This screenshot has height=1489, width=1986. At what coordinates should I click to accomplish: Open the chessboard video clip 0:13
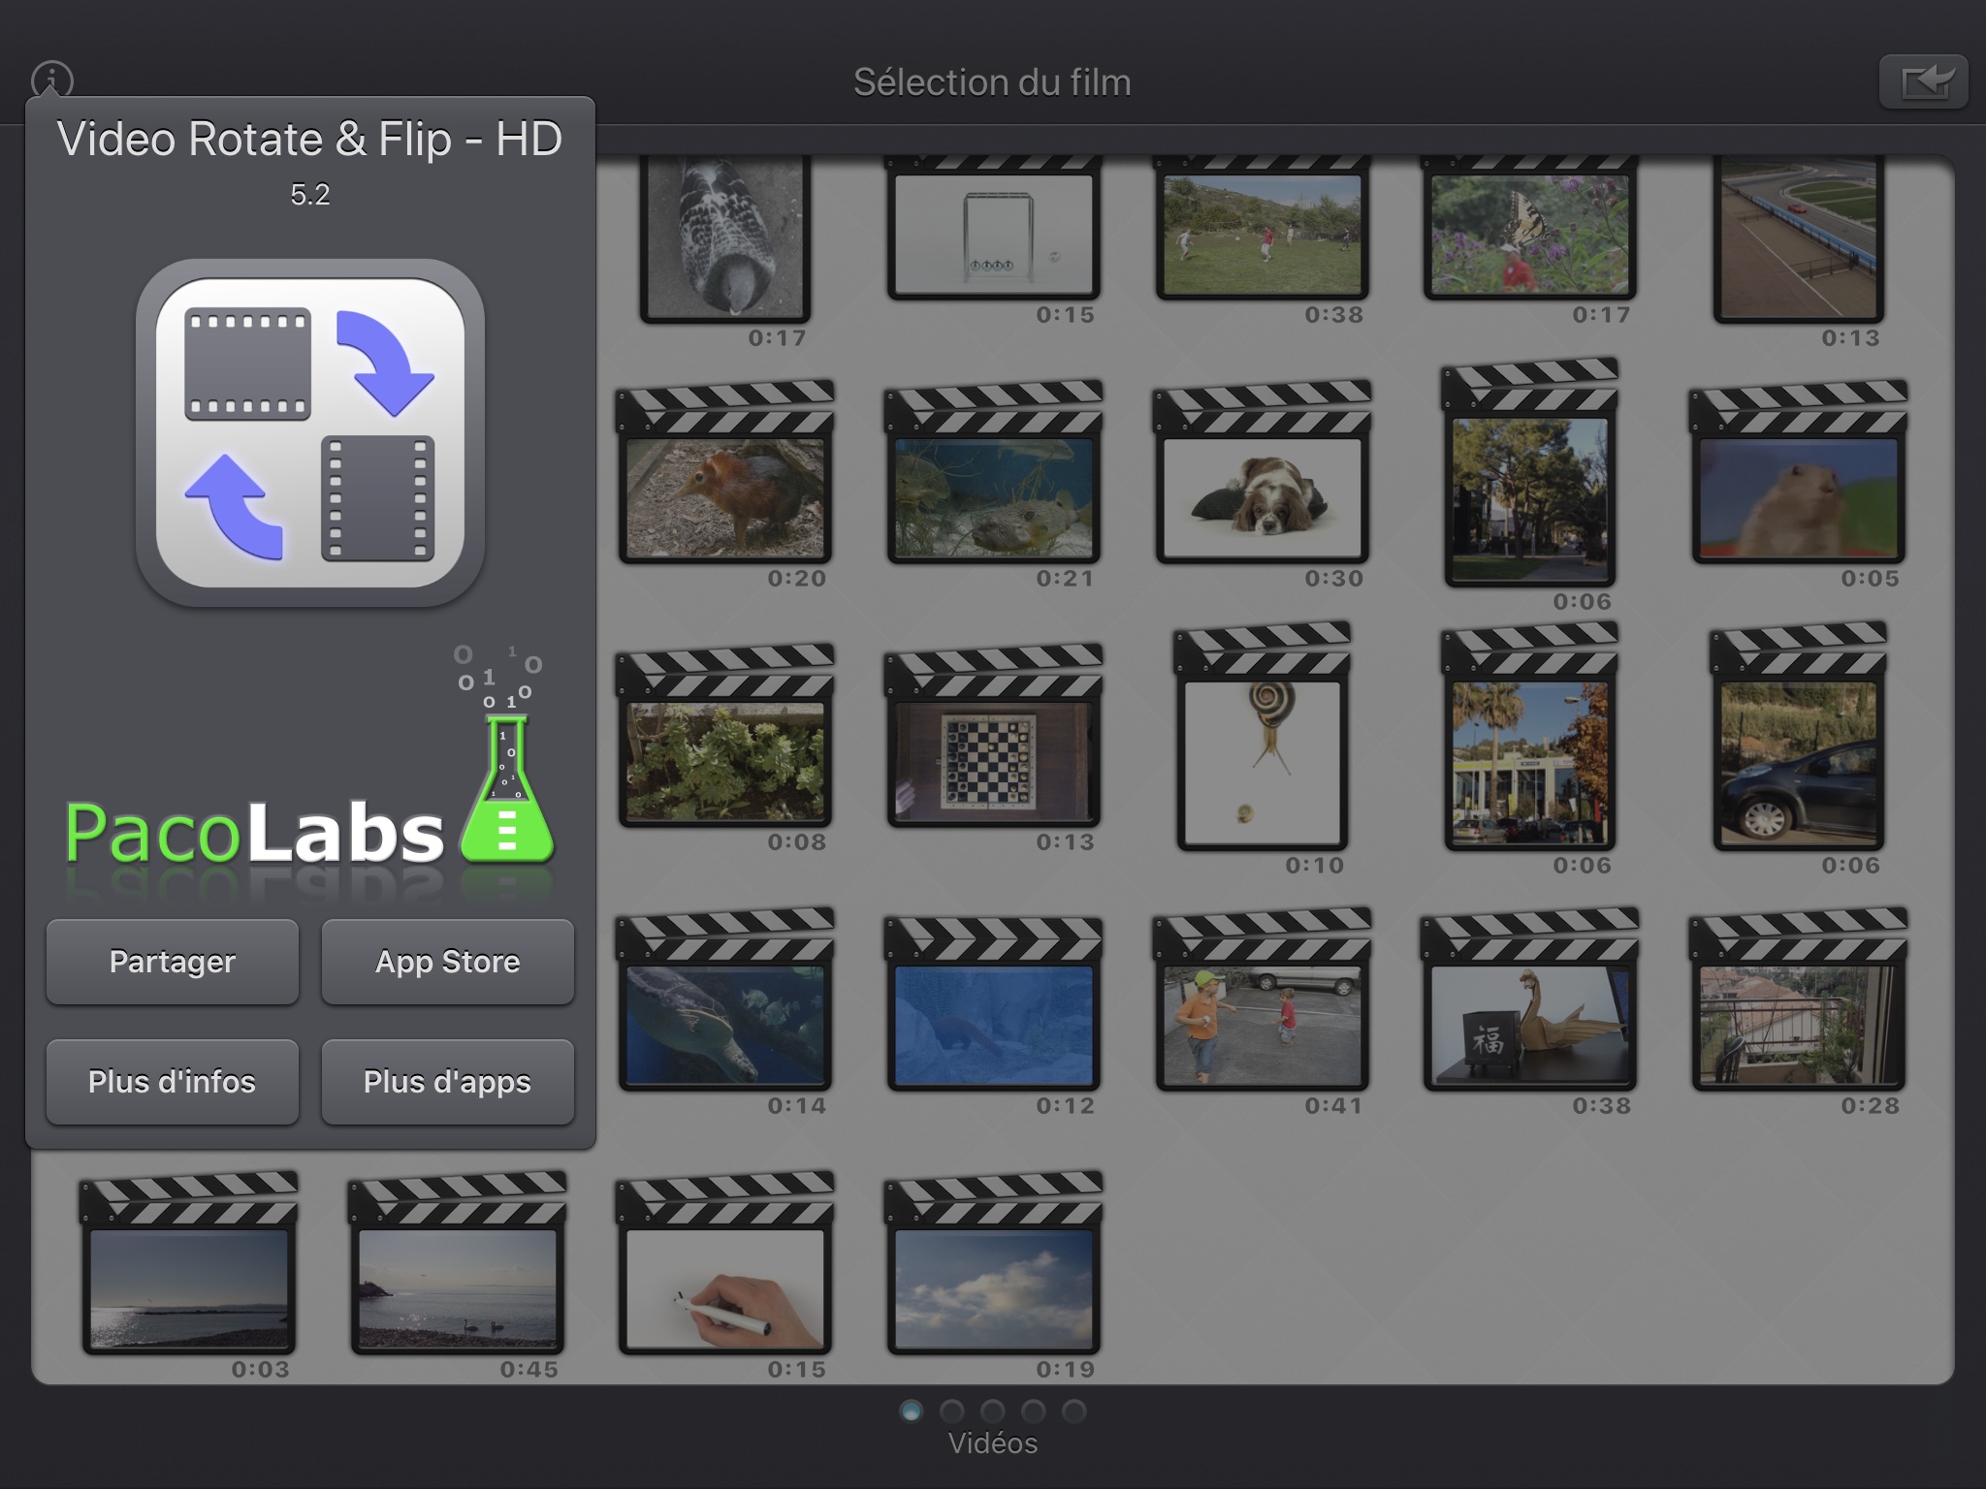993,762
